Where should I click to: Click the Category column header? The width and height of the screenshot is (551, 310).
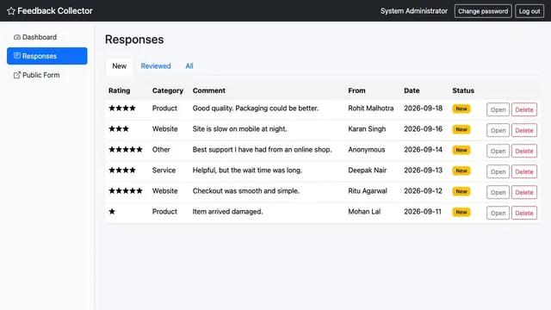pyautogui.click(x=168, y=90)
